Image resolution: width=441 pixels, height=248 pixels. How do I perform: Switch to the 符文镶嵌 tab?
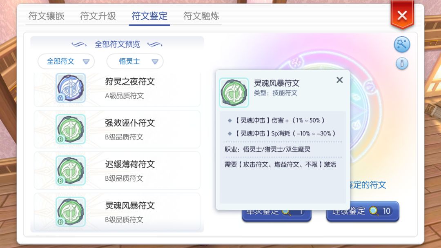pos(46,16)
